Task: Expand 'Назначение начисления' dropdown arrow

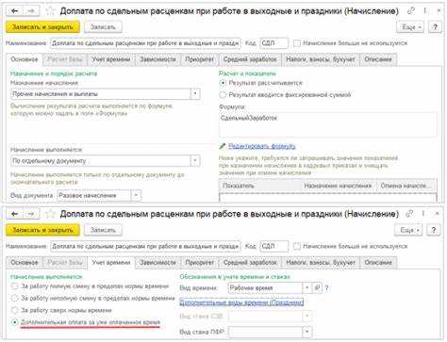Action: pyautogui.click(x=195, y=93)
